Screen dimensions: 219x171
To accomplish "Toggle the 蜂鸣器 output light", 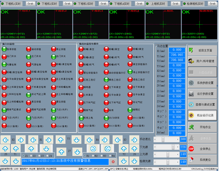I will 81,87.
